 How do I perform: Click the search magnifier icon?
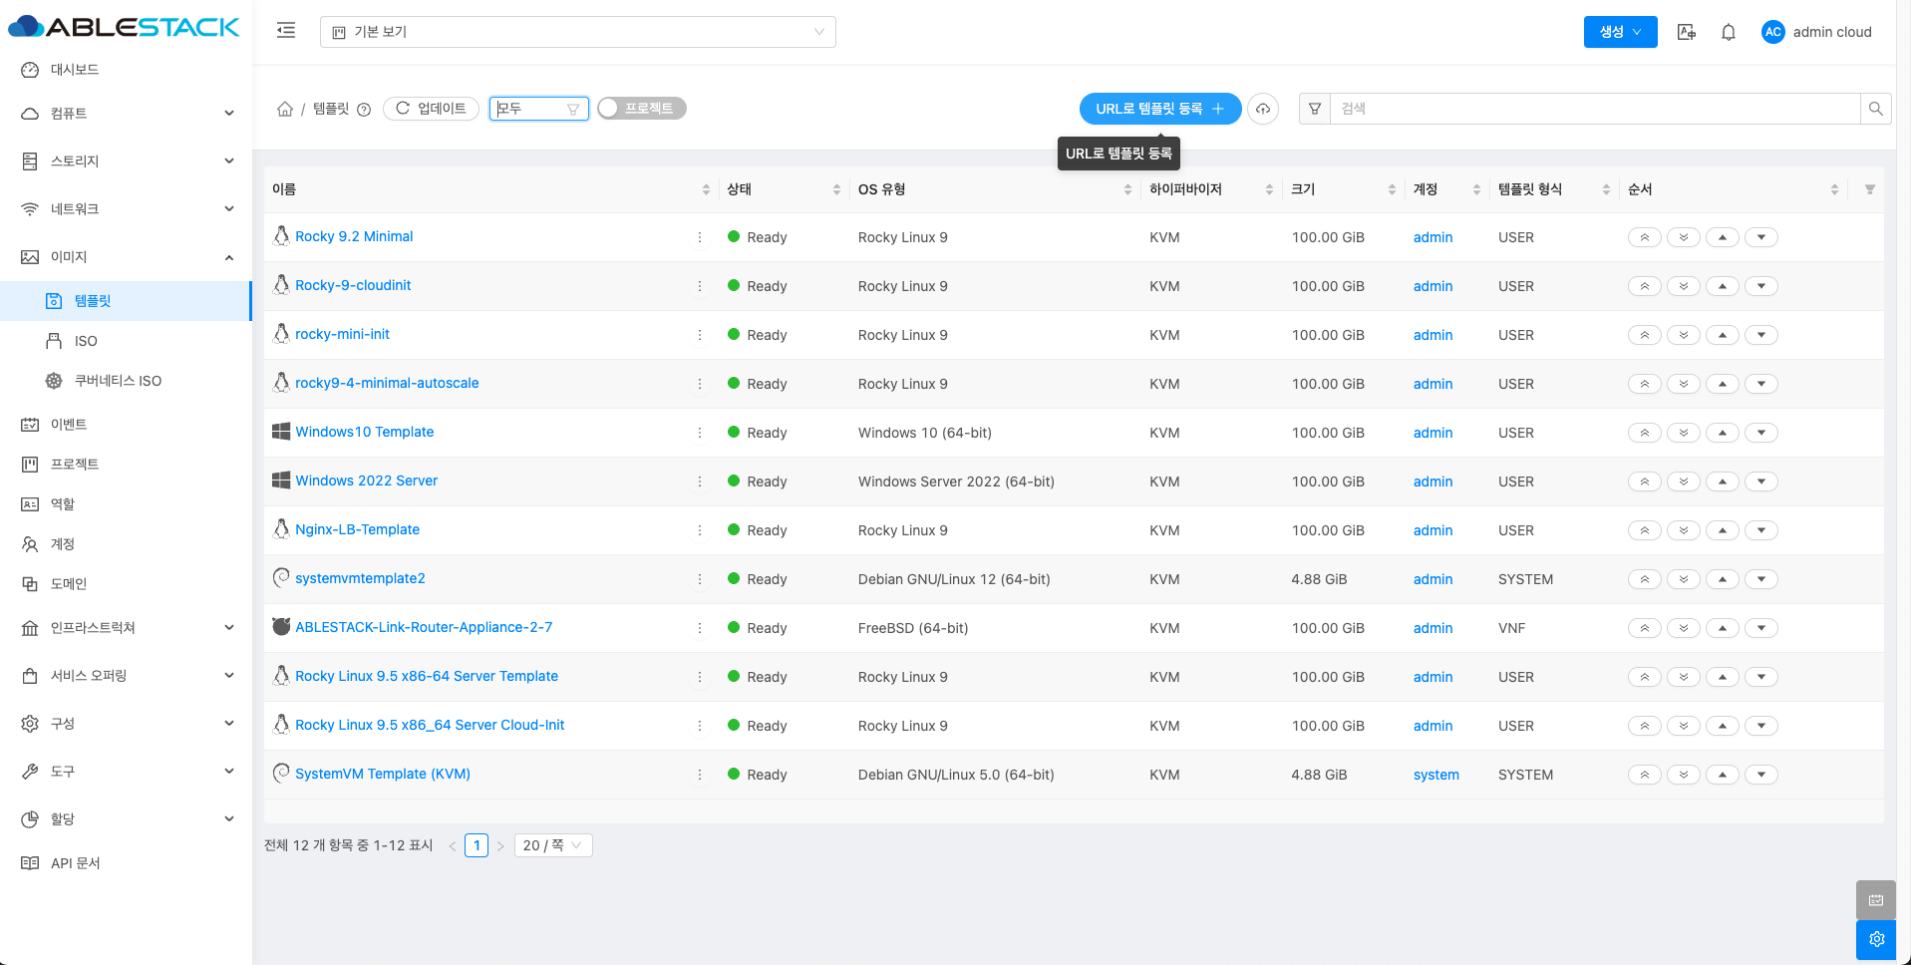[x=1875, y=109]
